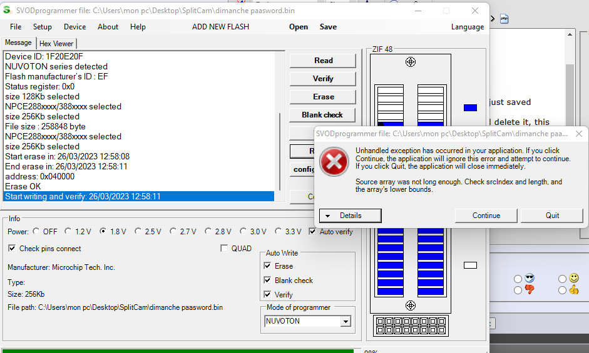The height and width of the screenshot is (353, 589).
Task: Select the thumbs-down emoji radio option
Action: click(518, 290)
